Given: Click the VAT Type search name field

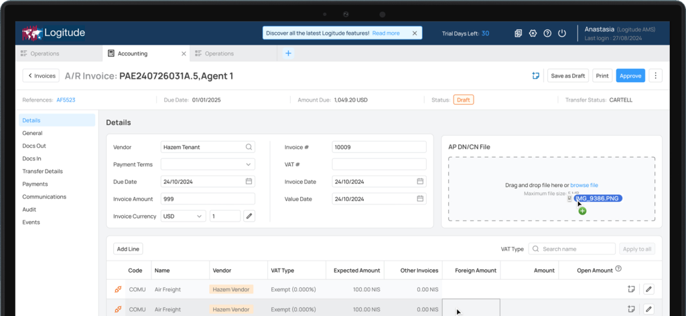Looking at the screenshot, I should [x=571, y=249].
